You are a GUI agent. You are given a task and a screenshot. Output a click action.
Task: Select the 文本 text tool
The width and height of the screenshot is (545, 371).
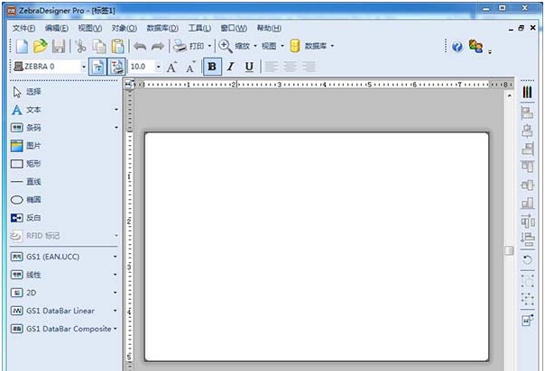click(26, 110)
